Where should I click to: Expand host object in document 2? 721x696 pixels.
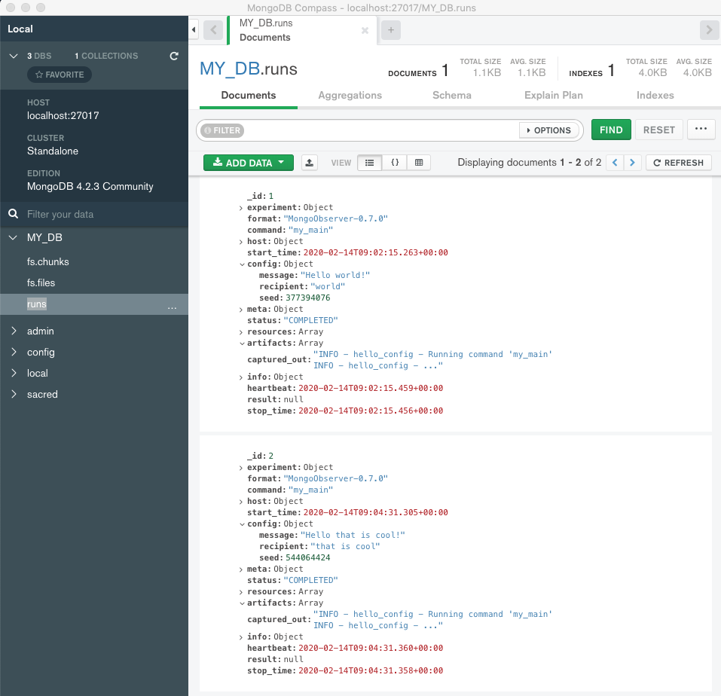click(x=241, y=502)
